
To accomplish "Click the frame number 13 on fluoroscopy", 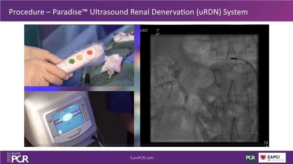I will (x=266, y=142).
